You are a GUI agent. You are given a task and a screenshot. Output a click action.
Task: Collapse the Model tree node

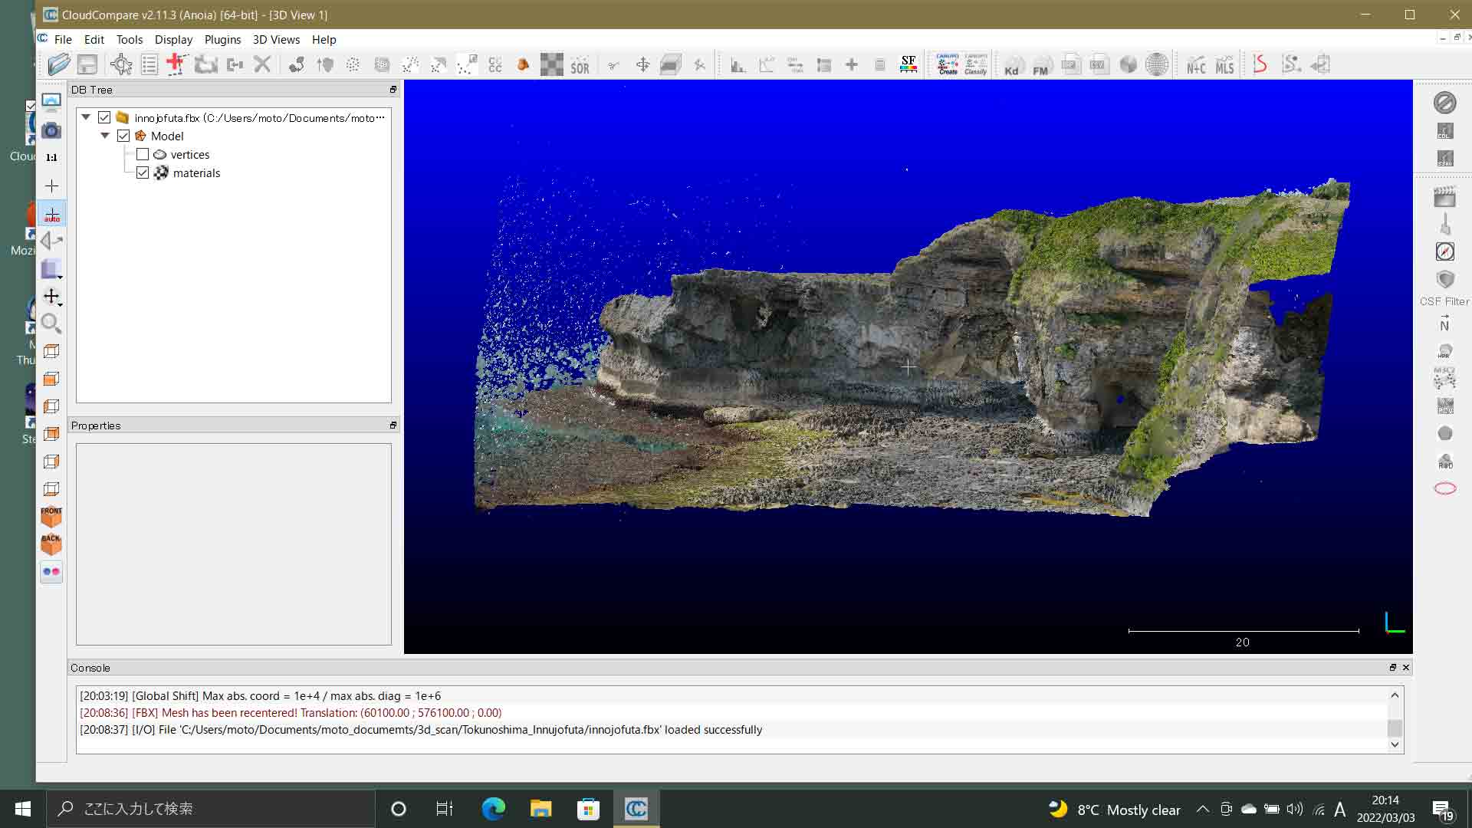(106, 136)
